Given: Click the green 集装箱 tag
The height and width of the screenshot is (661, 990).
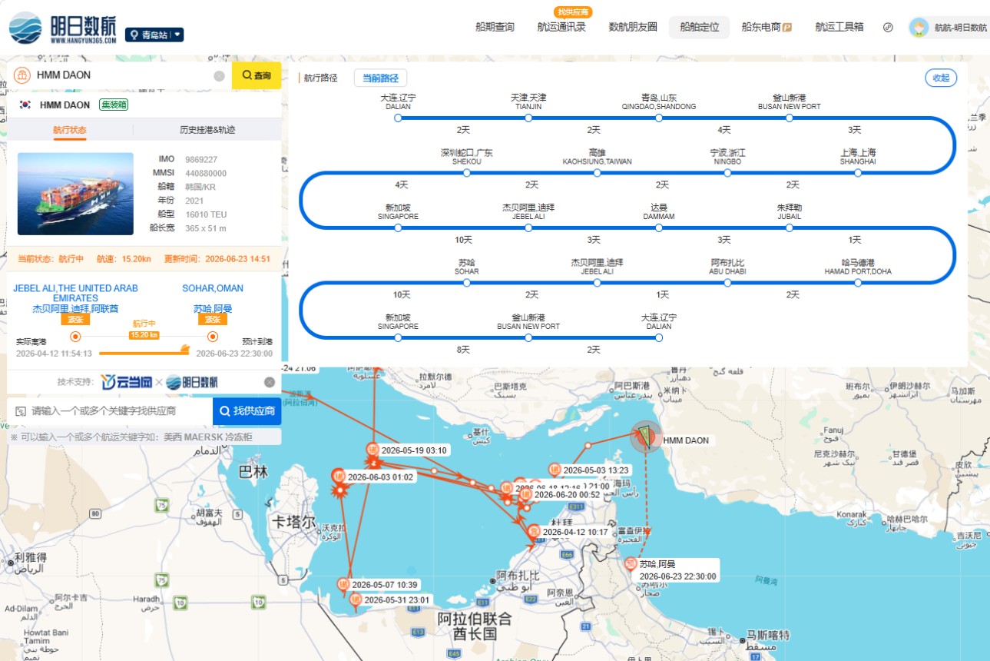Looking at the screenshot, I should coord(114,105).
